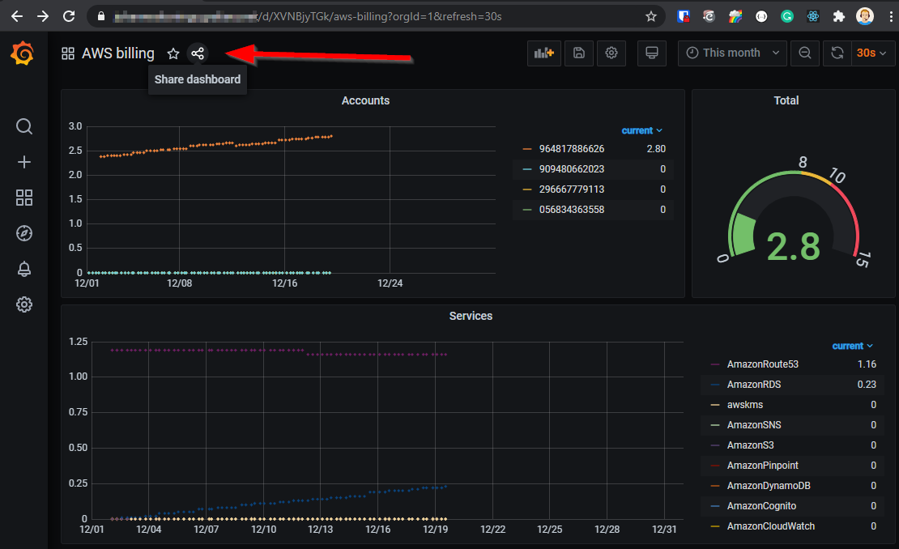This screenshot has width=899, height=549.
Task: Open the Configuration gear in the sidebar
Action: pos(24,304)
